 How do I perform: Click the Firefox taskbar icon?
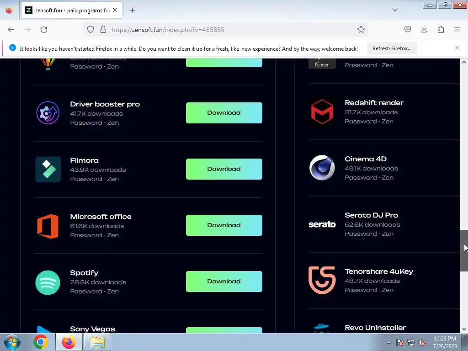tap(69, 342)
